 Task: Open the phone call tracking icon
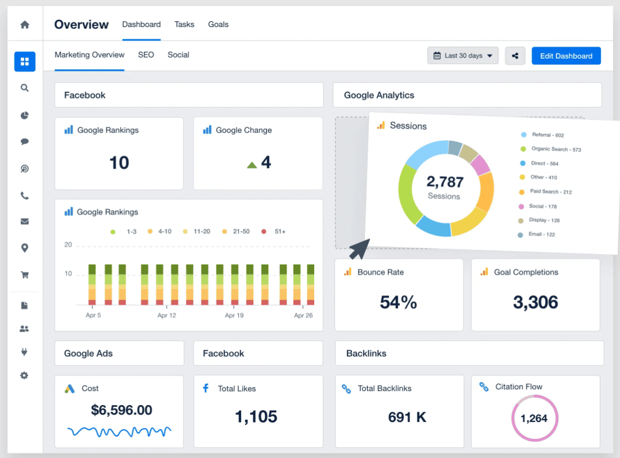click(25, 196)
